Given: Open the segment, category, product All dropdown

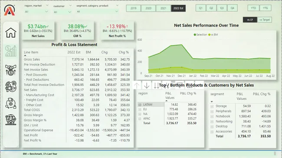Looking at the screenshot, I should click(97, 12).
